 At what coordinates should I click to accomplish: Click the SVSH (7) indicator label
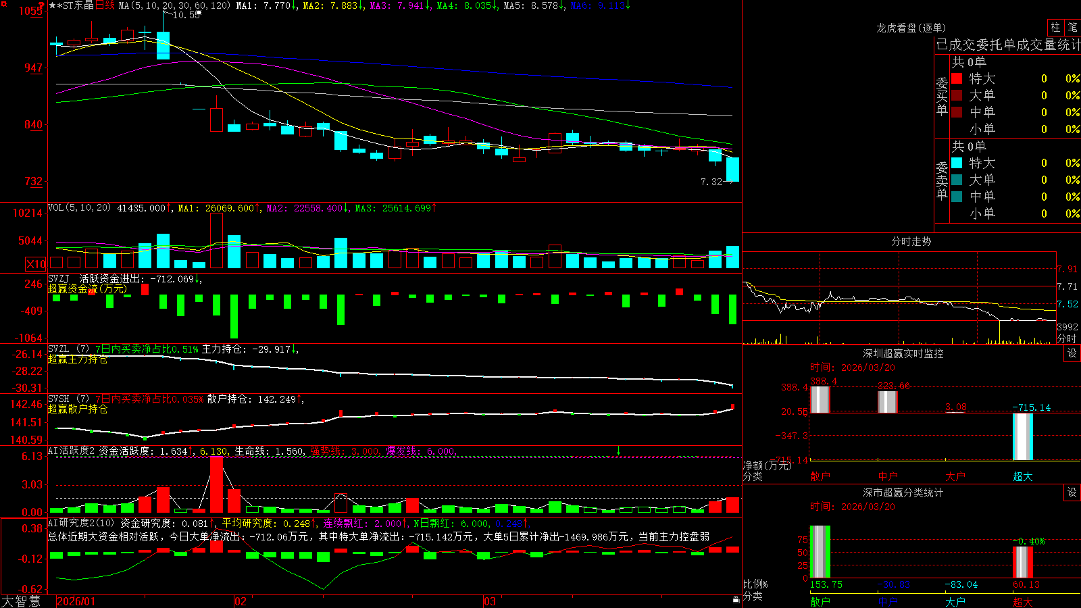[x=68, y=399]
